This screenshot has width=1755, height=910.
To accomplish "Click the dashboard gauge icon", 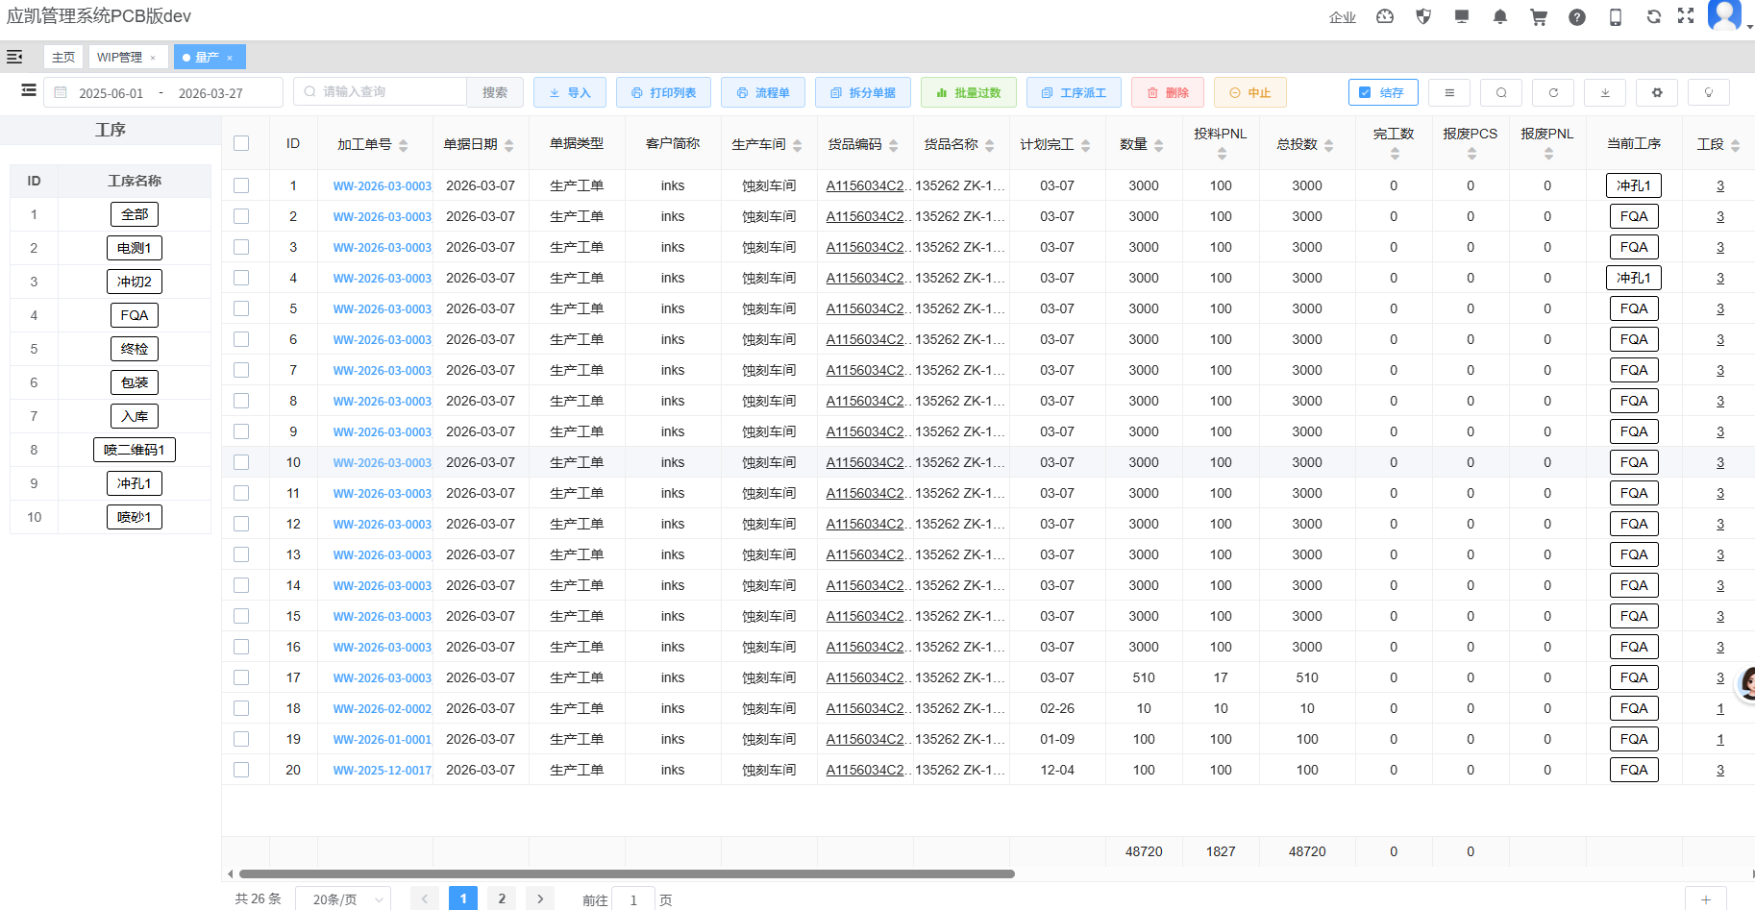I will (x=1384, y=17).
